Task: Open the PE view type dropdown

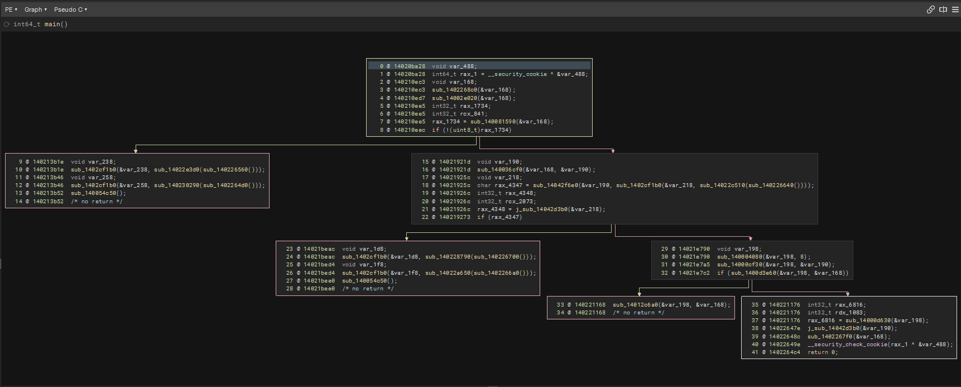Action: pyautogui.click(x=11, y=9)
